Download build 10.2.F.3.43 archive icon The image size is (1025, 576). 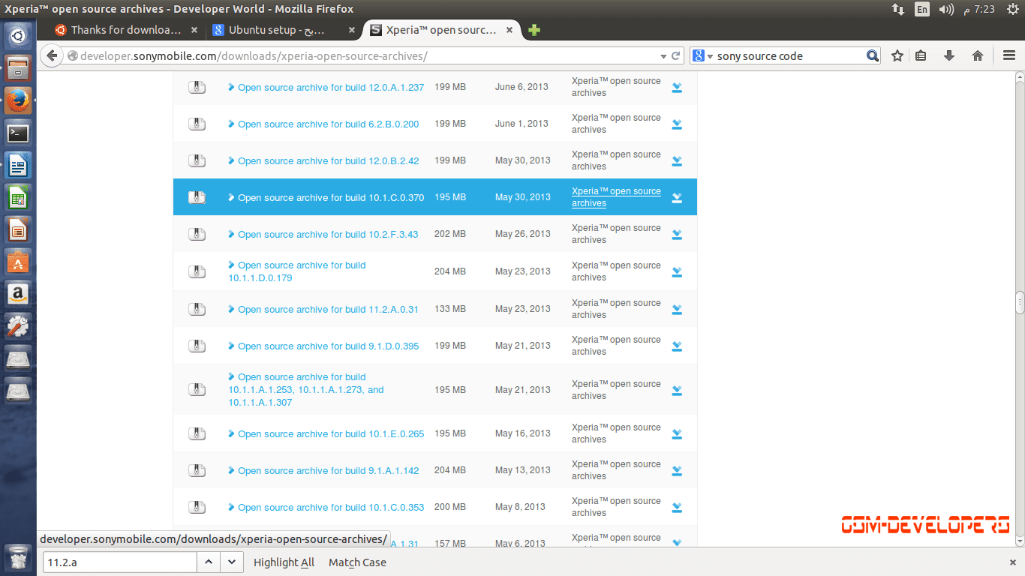click(x=677, y=234)
